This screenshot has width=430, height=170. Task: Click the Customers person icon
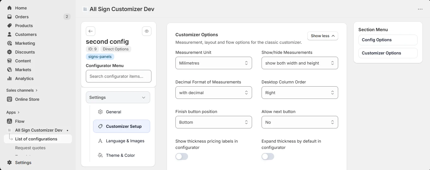[x=9, y=34]
